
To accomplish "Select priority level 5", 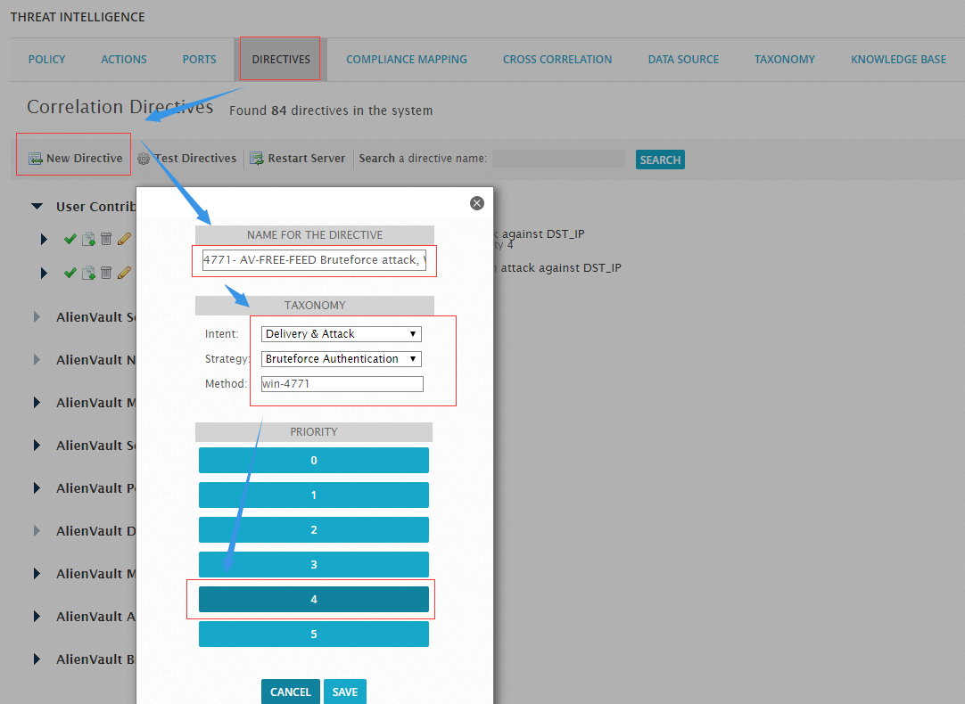I will pos(314,634).
